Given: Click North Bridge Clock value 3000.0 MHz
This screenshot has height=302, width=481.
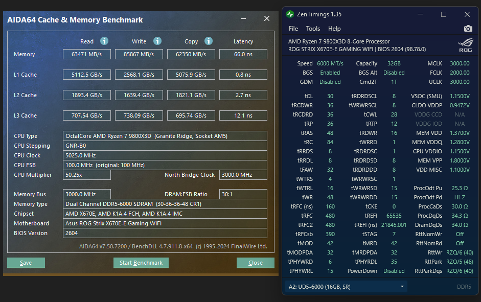Looking at the screenshot, I should [243, 175].
